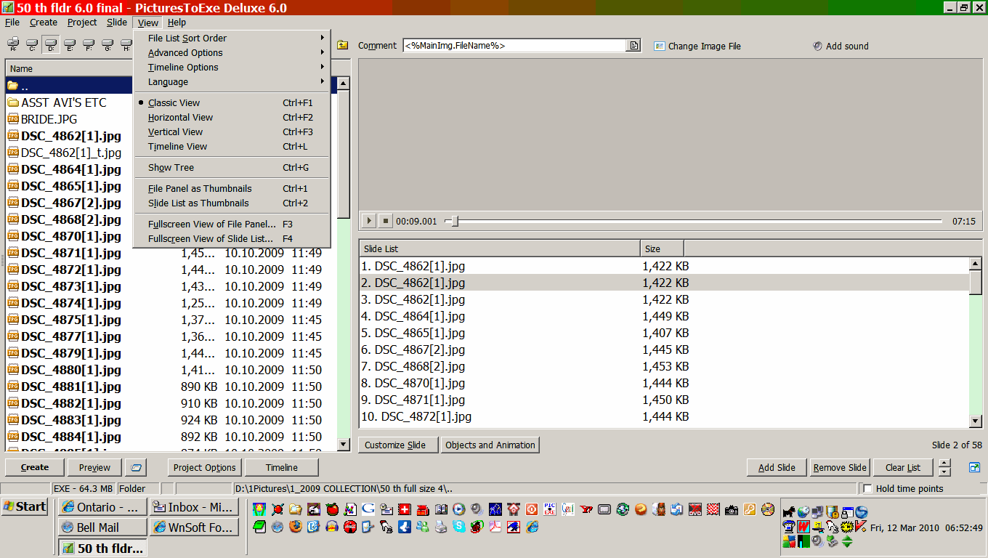This screenshot has width=988, height=558.
Task: Click the playback position slider handle
Action: 455,221
